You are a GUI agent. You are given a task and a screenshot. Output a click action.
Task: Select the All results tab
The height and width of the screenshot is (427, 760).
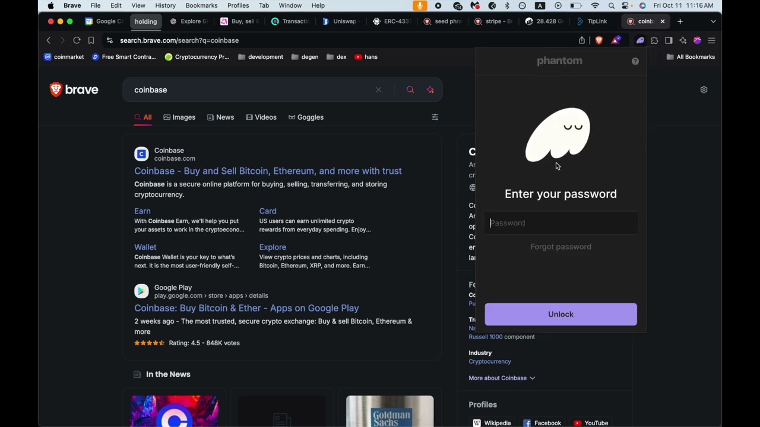pyautogui.click(x=143, y=117)
